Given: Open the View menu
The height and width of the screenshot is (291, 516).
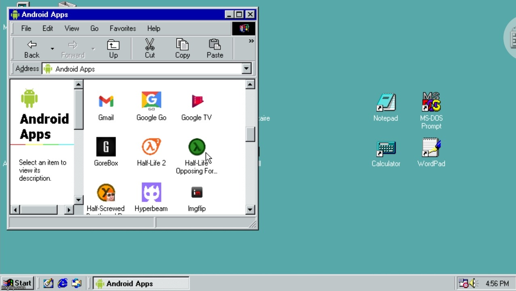Looking at the screenshot, I should [72, 28].
